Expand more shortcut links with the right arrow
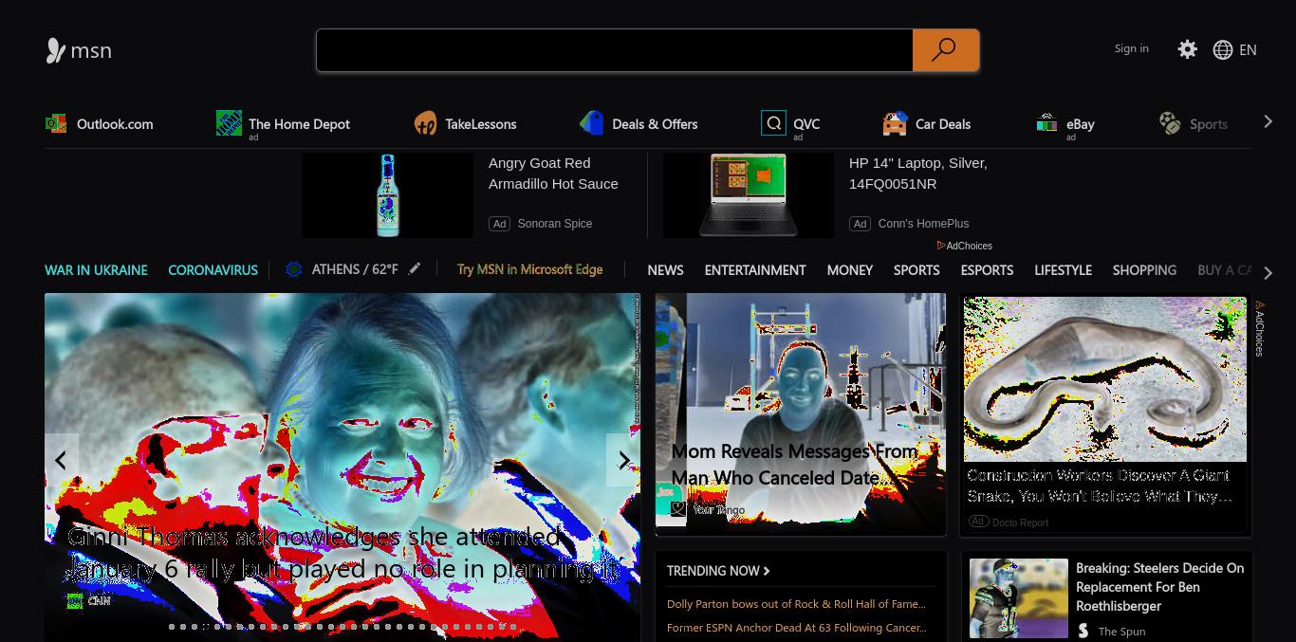 [x=1268, y=121]
